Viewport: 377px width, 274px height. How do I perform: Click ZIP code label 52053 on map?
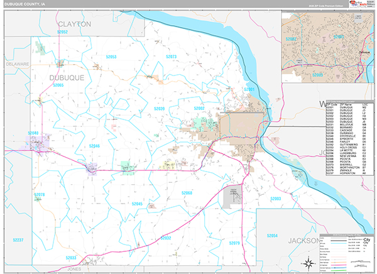tap(111, 57)
